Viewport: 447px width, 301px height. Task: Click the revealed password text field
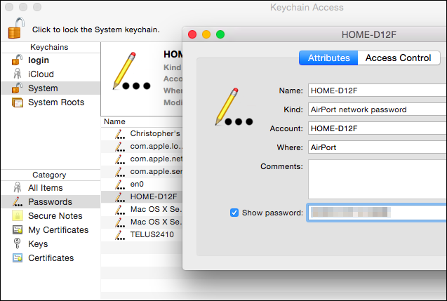coord(377,213)
